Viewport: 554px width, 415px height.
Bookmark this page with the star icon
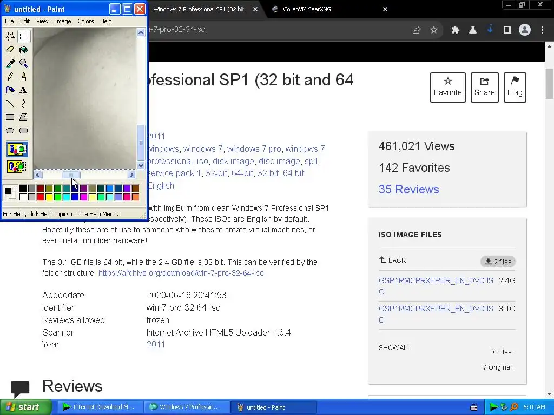[x=434, y=30]
